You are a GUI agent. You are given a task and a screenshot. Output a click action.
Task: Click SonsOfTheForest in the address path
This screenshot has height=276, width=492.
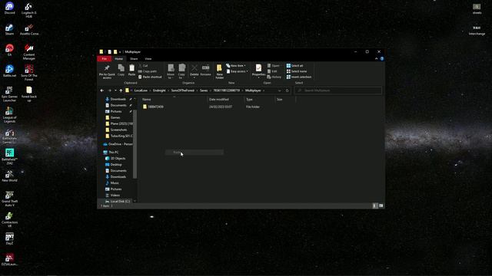coord(183,90)
